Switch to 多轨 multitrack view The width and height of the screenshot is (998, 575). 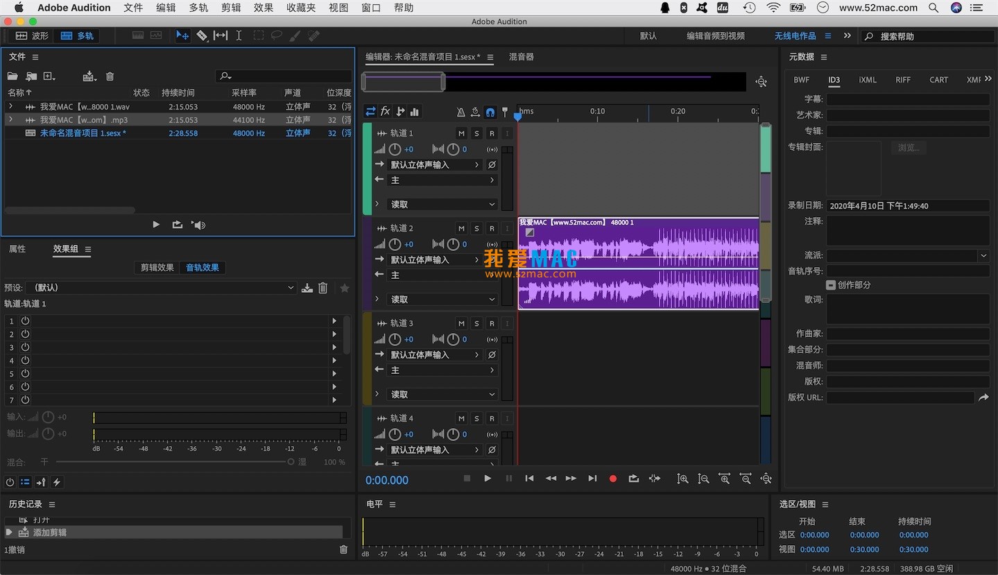coord(77,35)
